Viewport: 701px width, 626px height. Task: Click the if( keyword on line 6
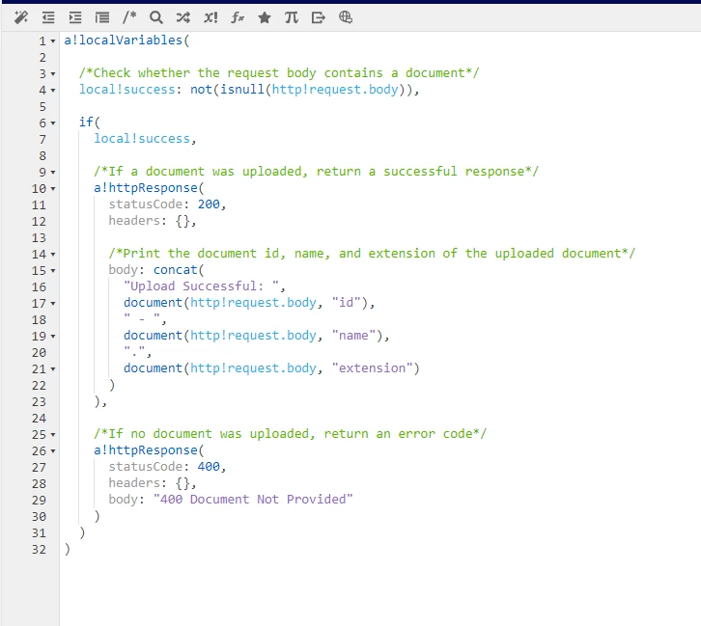point(90,122)
